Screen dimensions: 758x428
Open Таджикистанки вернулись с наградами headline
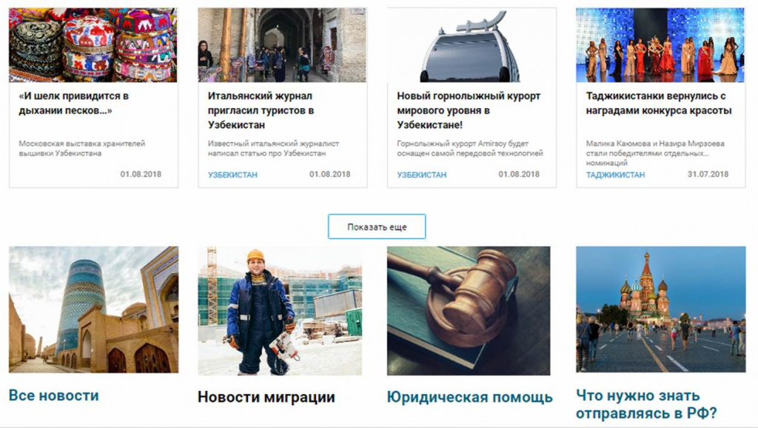(x=658, y=103)
